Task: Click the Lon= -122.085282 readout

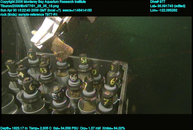Action: pos(164,10)
